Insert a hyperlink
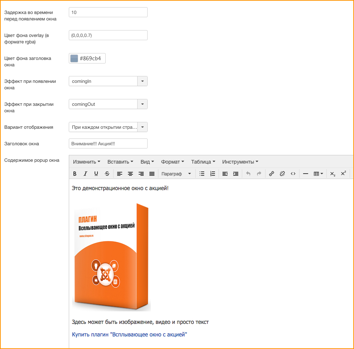354x349 pixels. pyautogui.click(x=271, y=174)
